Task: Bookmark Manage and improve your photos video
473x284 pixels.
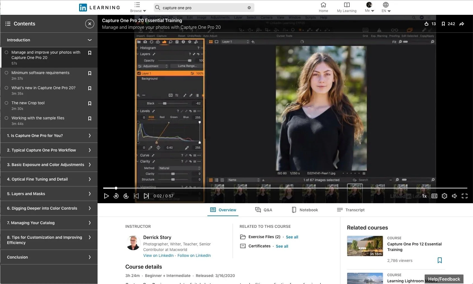Action: (90, 53)
